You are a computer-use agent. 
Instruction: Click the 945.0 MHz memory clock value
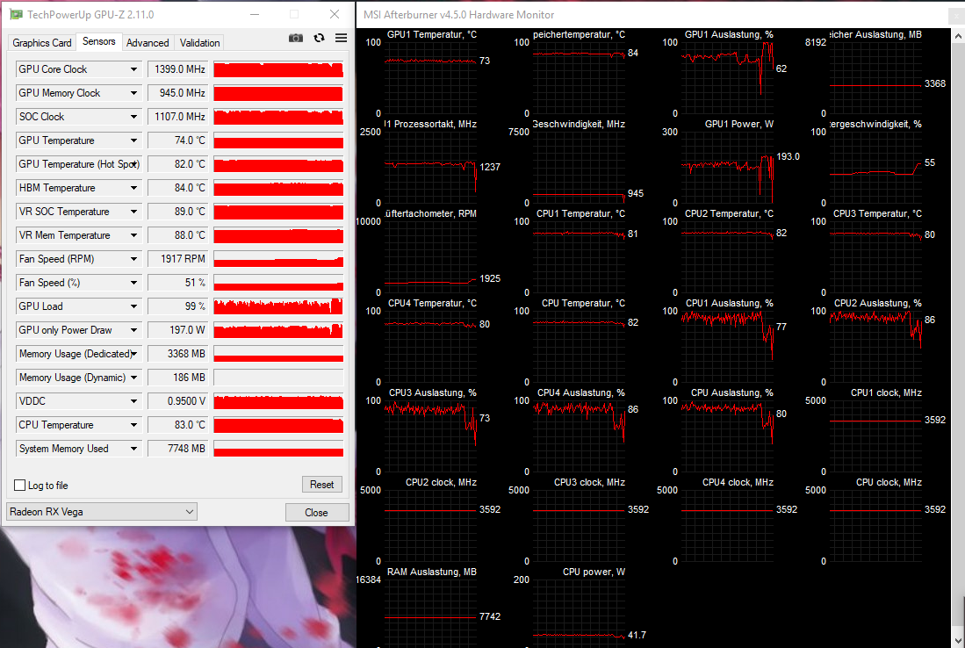178,93
